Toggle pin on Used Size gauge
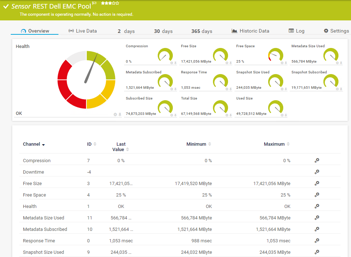 click(x=286, y=115)
